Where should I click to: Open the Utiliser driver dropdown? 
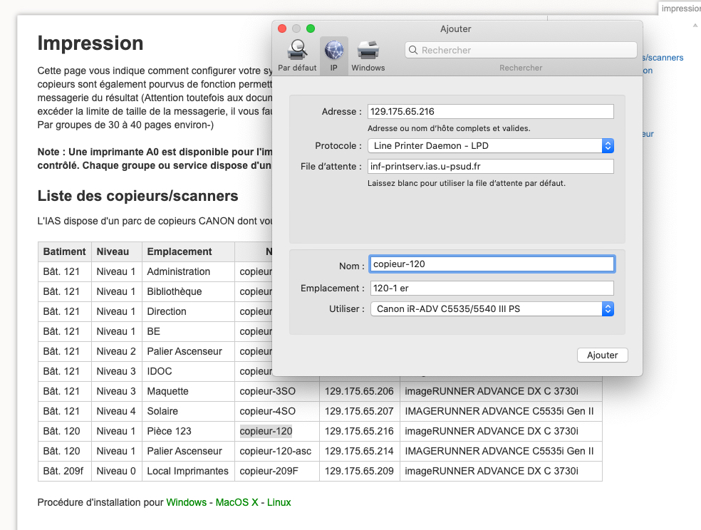click(x=492, y=308)
